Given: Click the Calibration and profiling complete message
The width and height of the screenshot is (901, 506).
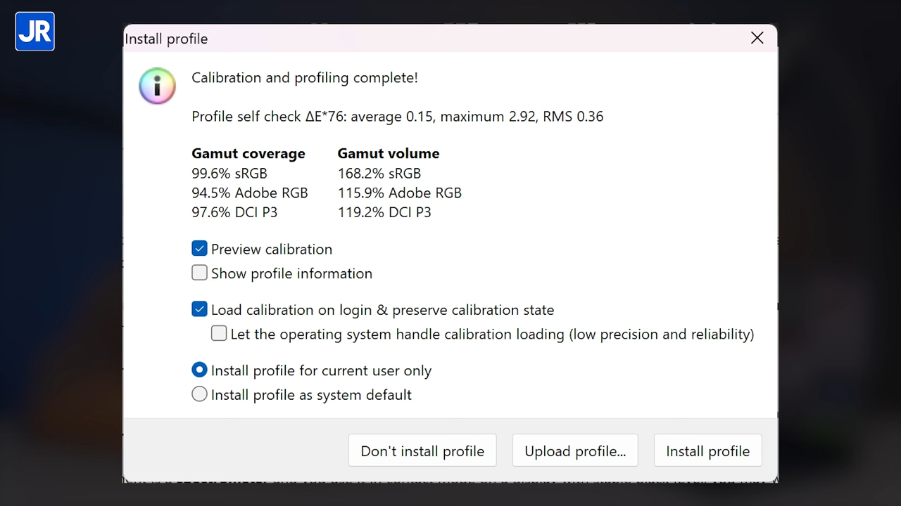Looking at the screenshot, I should point(305,77).
